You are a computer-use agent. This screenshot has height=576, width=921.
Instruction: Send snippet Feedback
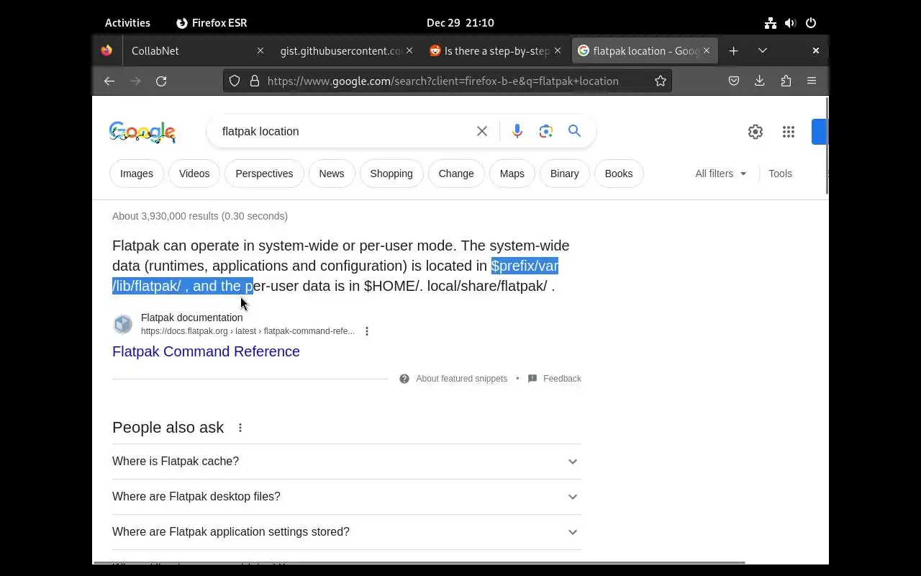point(562,379)
